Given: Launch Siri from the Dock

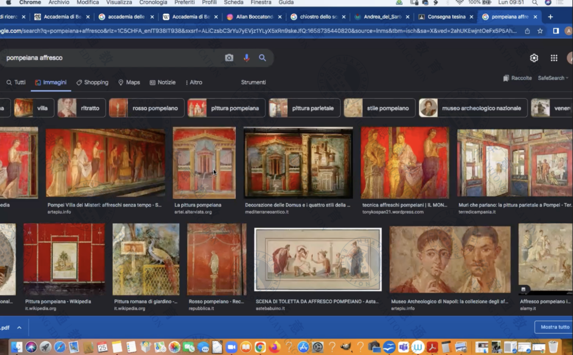Looking at the screenshot, I should pyautogui.click(x=31, y=347).
